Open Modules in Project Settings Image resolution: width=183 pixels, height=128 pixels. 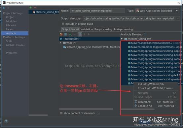pos(11,21)
